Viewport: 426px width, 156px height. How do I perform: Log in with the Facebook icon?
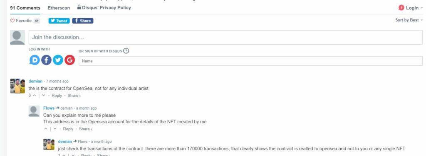pyautogui.click(x=46, y=60)
